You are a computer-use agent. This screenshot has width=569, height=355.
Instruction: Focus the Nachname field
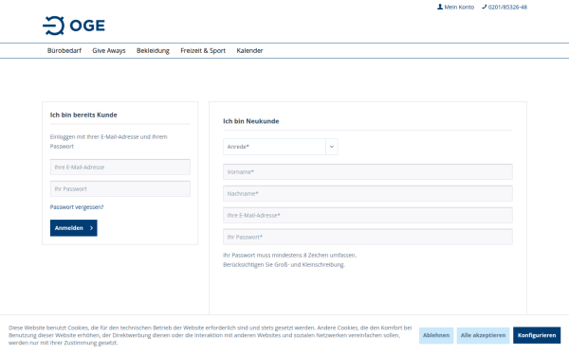[368, 193]
